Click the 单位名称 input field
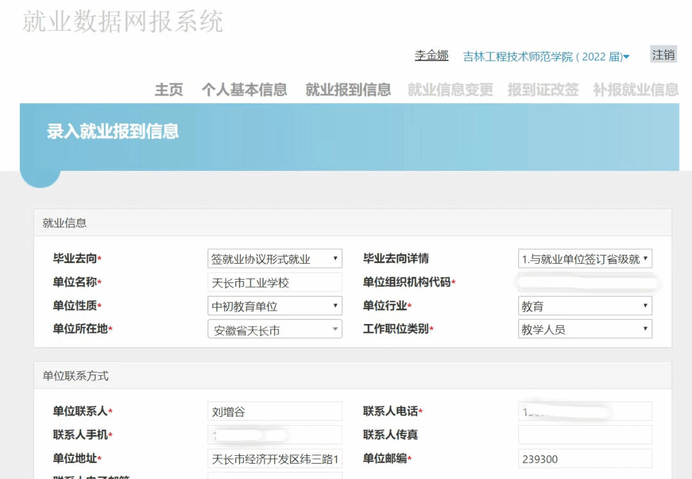This screenshot has width=692, height=479. tap(275, 282)
